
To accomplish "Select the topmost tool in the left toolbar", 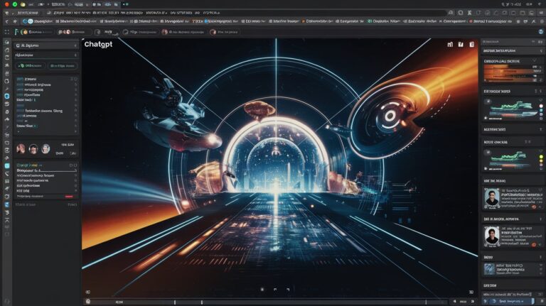I will [x=6, y=44].
